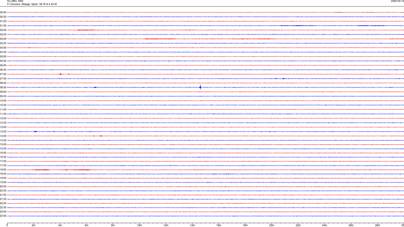Click the blue blip at 2m on the 13:30 trace
This screenshot has width=404, height=227.
[35, 132]
